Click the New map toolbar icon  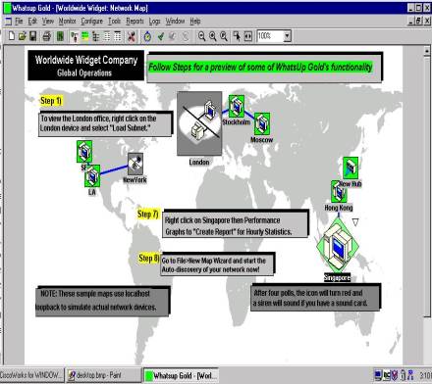12,36
